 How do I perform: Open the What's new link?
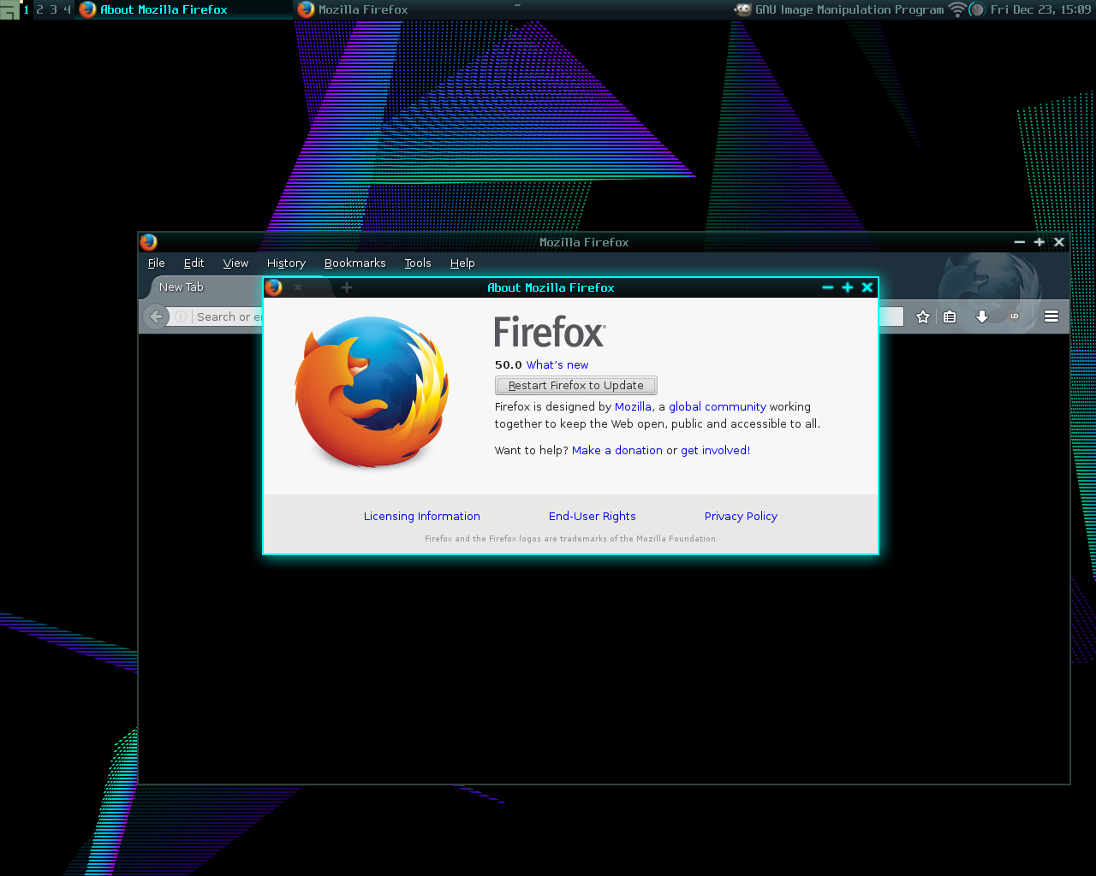point(557,365)
